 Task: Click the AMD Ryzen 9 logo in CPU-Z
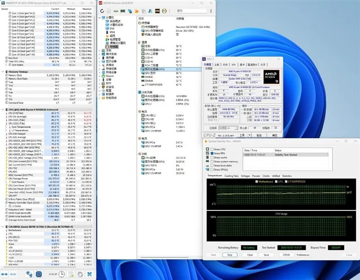pyautogui.click(x=271, y=77)
